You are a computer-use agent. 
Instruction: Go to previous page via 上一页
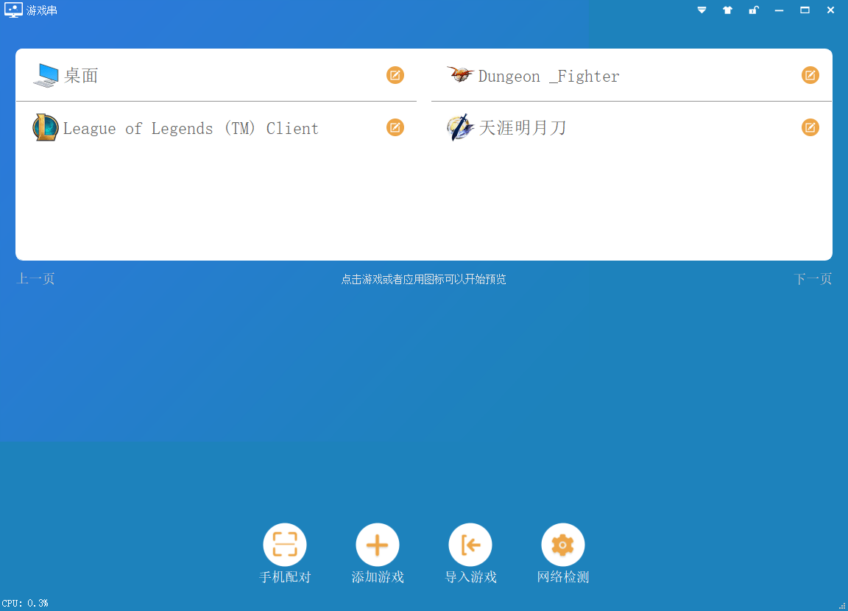tap(35, 279)
